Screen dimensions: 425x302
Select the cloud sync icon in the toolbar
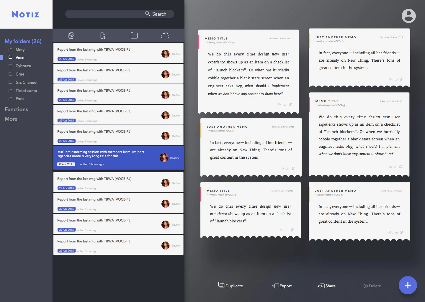pos(165,36)
